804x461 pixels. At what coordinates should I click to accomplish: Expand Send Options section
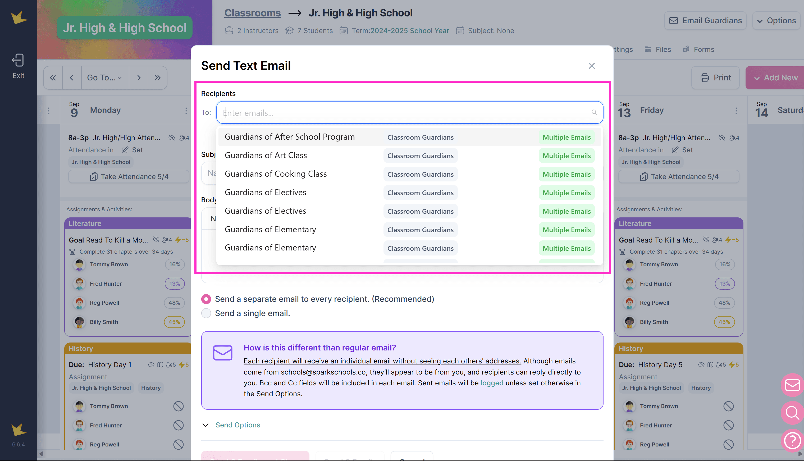click(237, 425)
